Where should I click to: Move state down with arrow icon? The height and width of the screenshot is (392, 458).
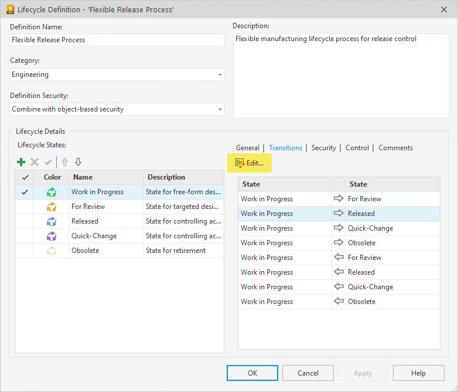(78, 162)
